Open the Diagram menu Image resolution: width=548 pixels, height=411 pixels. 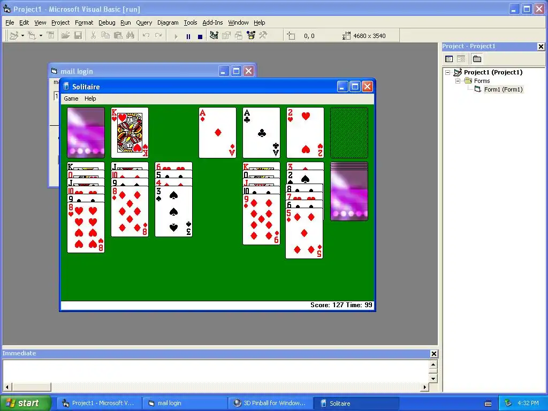[168, 22]
